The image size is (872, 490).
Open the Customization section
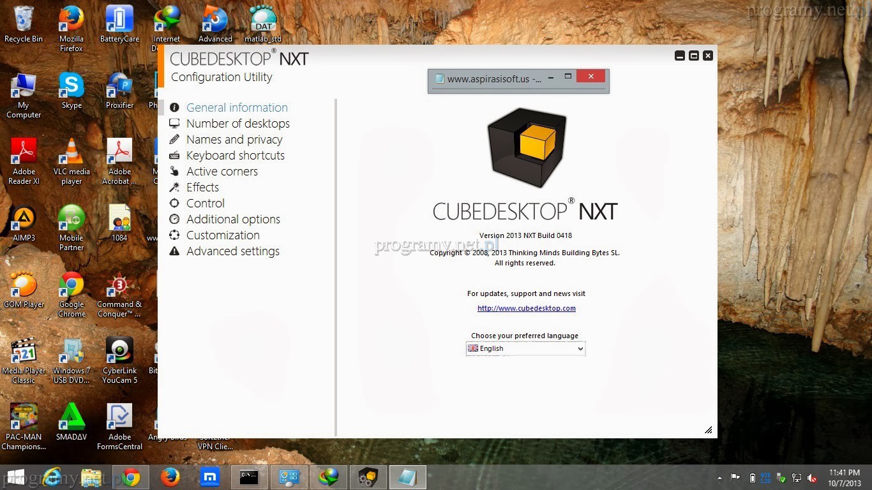[x=223, y=235]
